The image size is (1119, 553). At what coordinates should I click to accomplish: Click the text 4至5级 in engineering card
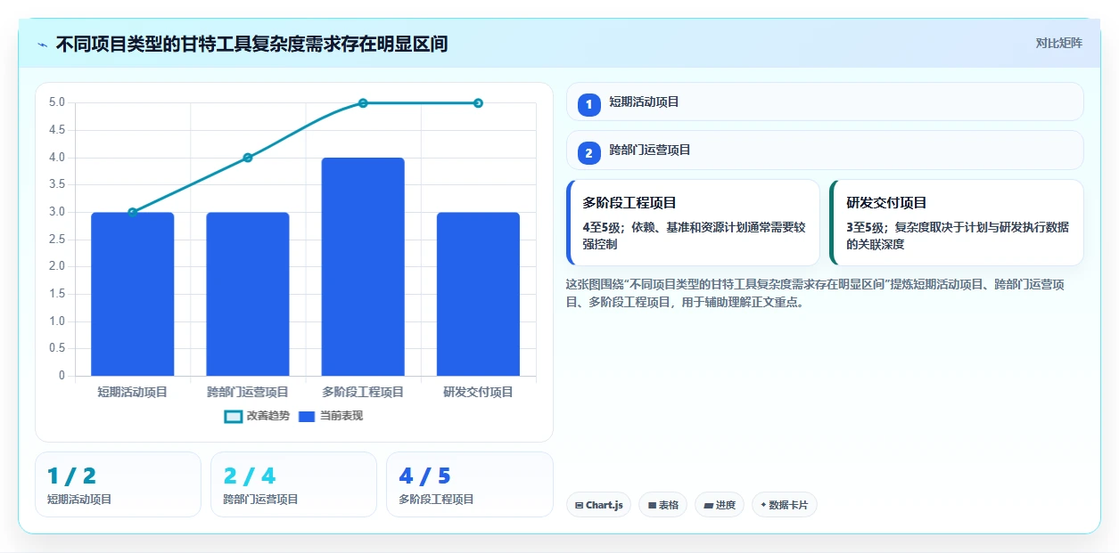602,227
